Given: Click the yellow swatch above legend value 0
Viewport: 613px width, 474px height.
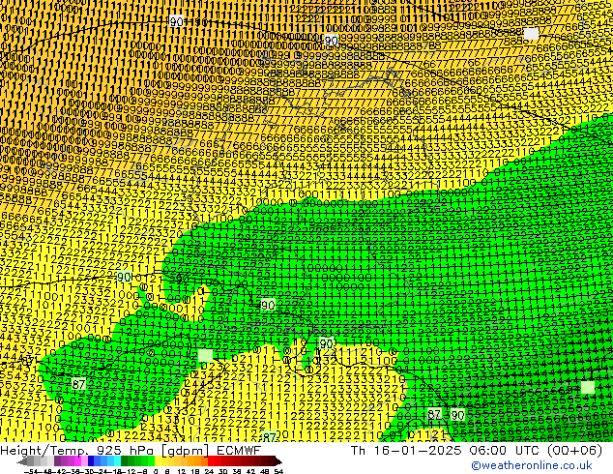Looking at the screenshot, I should pyautogui.click(x=158, y=461).
